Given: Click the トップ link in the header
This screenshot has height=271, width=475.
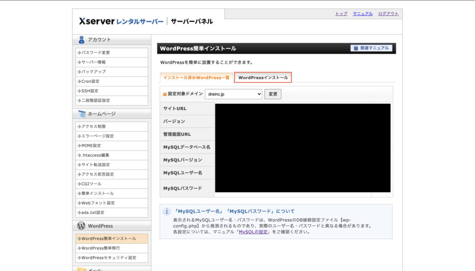Looking at the screenshot, I should [341, 13].
